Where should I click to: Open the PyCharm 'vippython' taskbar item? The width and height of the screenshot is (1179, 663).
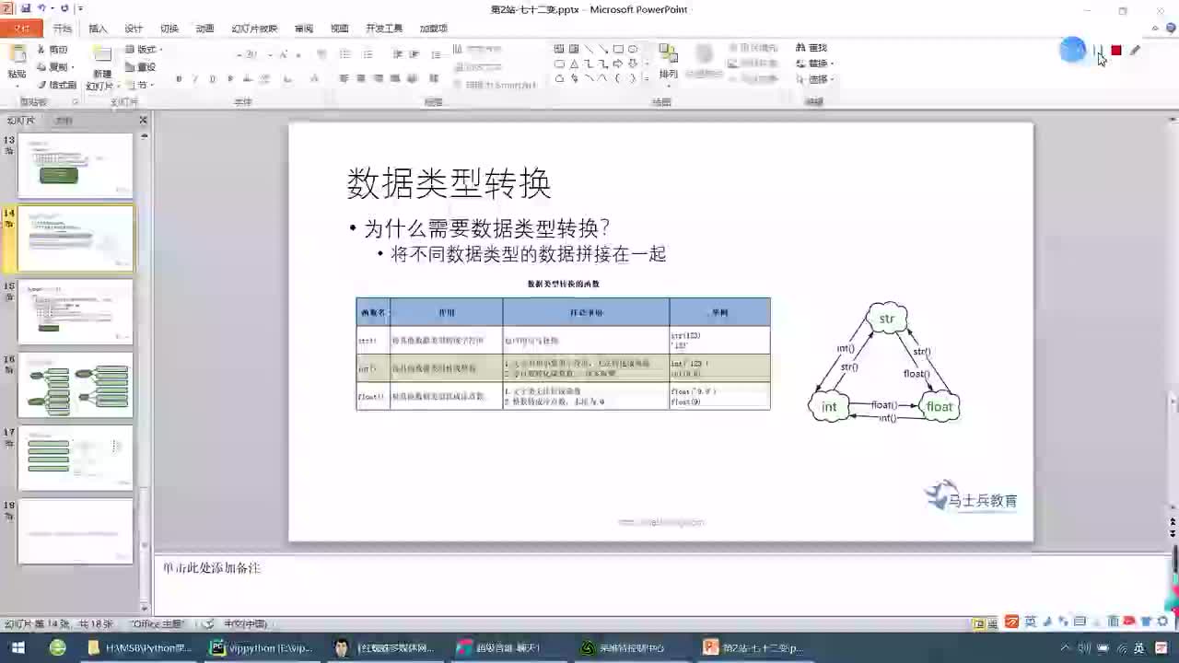coord(262,648)
